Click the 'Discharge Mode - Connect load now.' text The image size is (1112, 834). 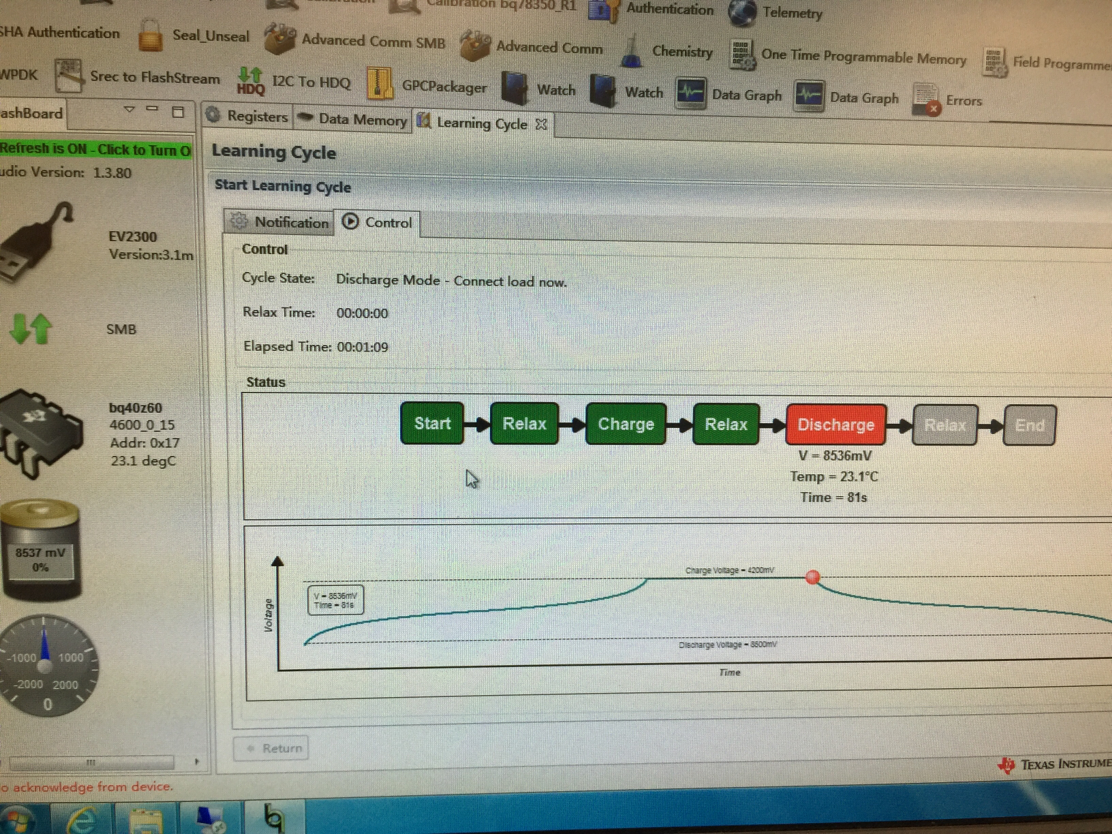[451, 281]
